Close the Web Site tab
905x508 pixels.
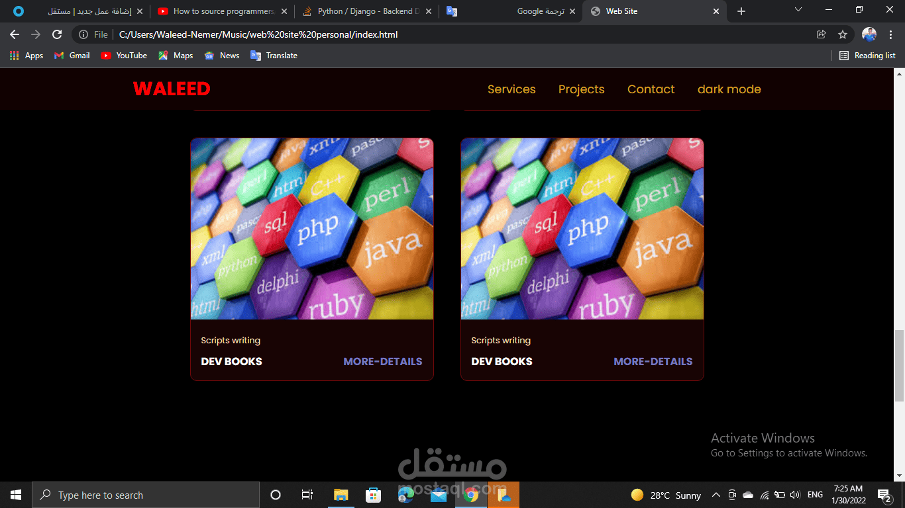(x=716, y=11)
